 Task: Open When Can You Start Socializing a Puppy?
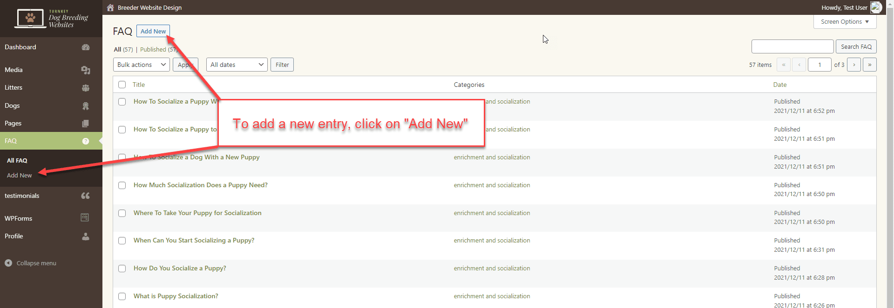(x=194, y=240)
